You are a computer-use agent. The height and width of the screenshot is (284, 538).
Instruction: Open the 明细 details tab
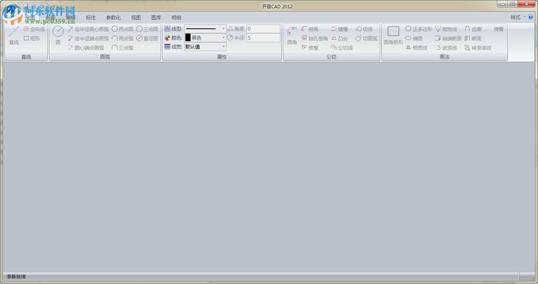[x=176, y=18]
